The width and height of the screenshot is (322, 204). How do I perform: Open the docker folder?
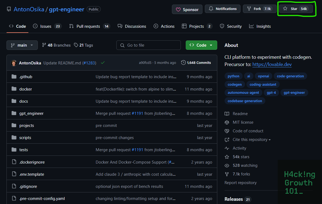pos(25,89)
